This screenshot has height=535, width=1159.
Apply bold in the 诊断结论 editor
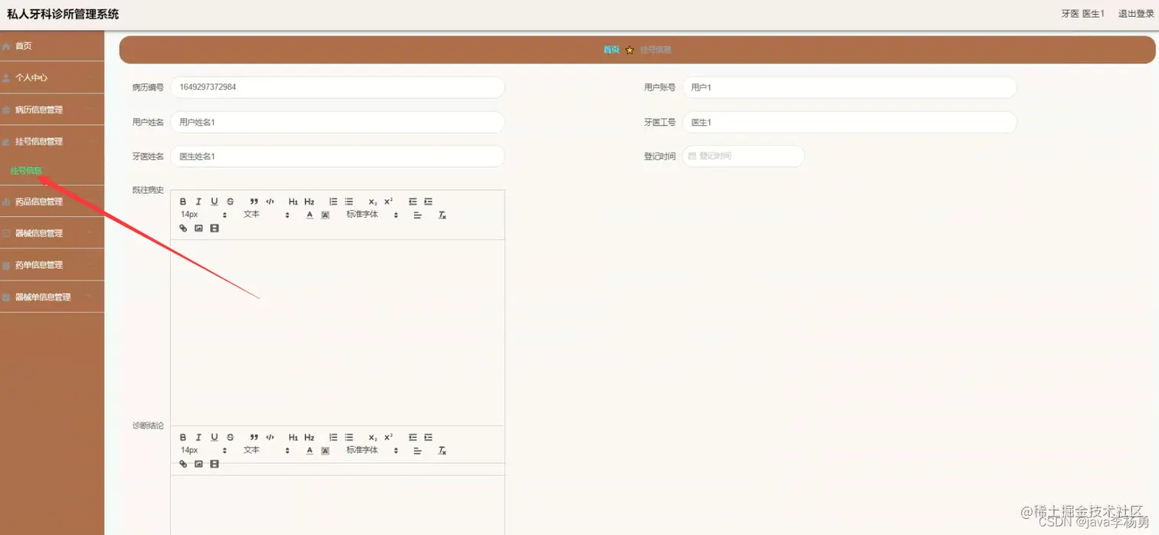[183, 438]
